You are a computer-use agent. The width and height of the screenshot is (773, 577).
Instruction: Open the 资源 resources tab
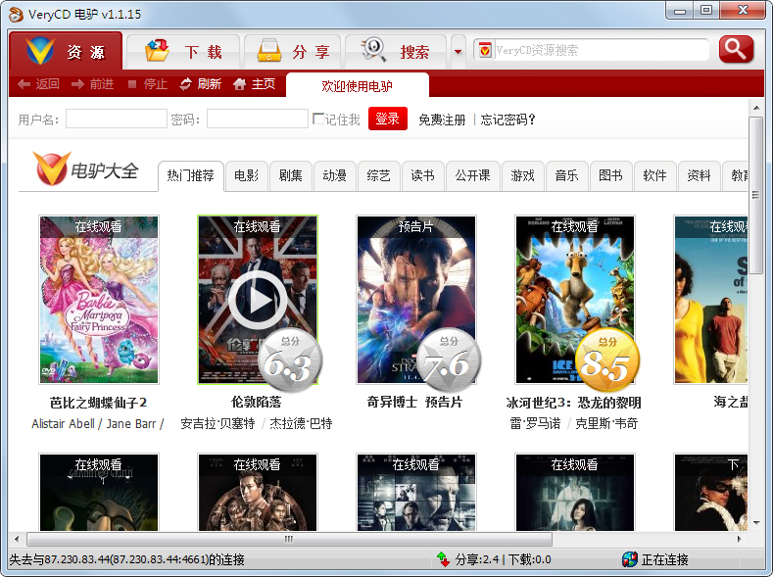(x=66, y=51)
